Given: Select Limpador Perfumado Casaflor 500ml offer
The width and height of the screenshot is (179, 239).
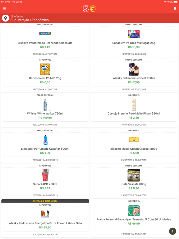Looking at the screenshot, I should point(45,149).
